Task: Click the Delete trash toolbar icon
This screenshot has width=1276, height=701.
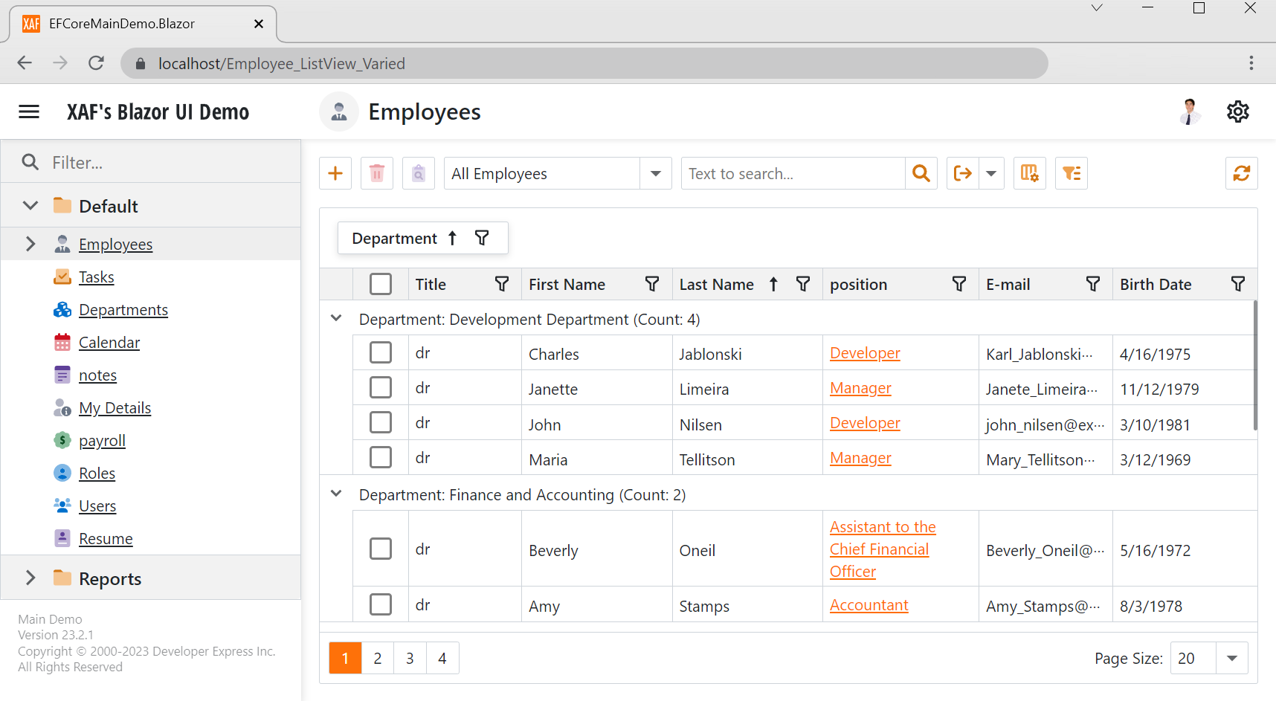Action: 377,173
